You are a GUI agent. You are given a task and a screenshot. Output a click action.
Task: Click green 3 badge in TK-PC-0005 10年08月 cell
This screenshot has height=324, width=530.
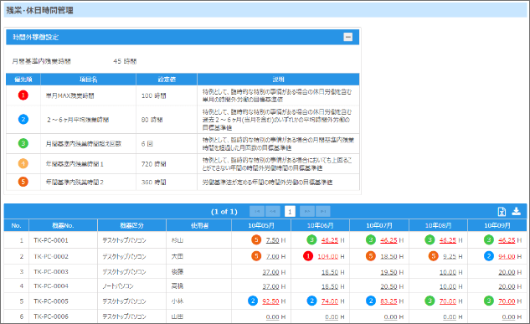430,301
